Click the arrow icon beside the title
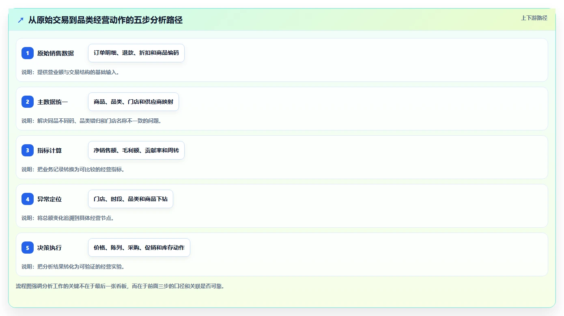 [21, 20]
